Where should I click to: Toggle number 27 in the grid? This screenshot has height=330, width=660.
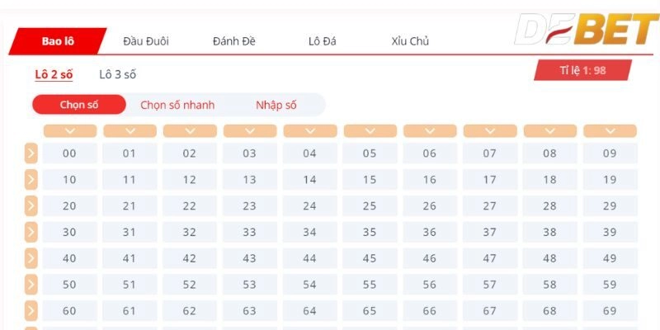[489, 205]
